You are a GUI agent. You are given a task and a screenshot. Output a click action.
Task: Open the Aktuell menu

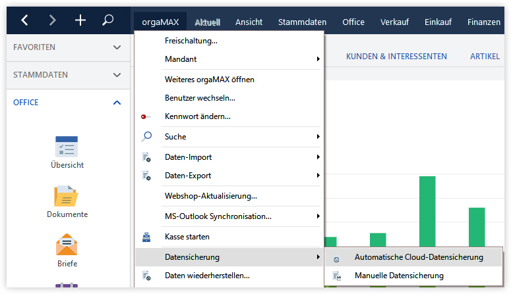point(208,22)
